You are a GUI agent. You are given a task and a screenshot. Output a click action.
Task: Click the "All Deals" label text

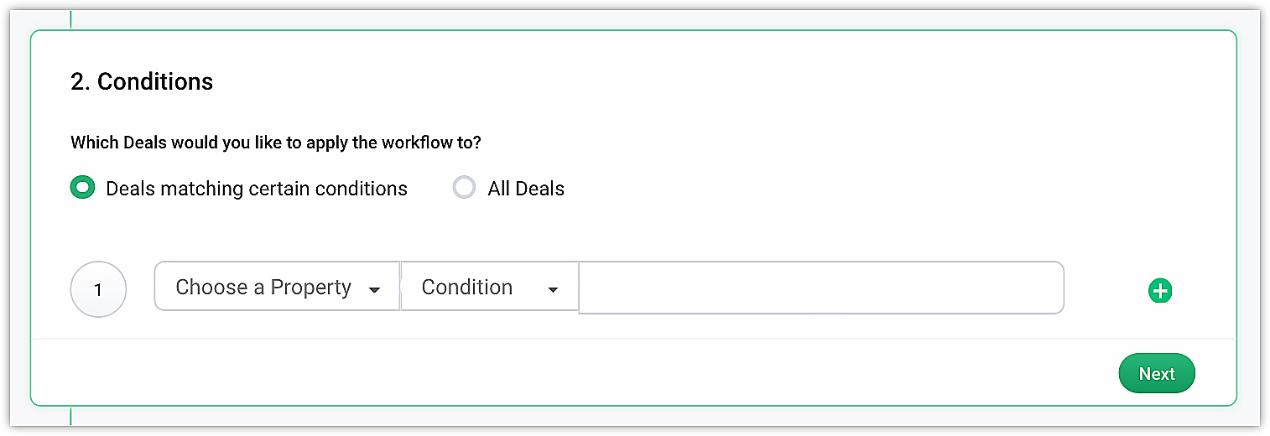coord(526,189)
